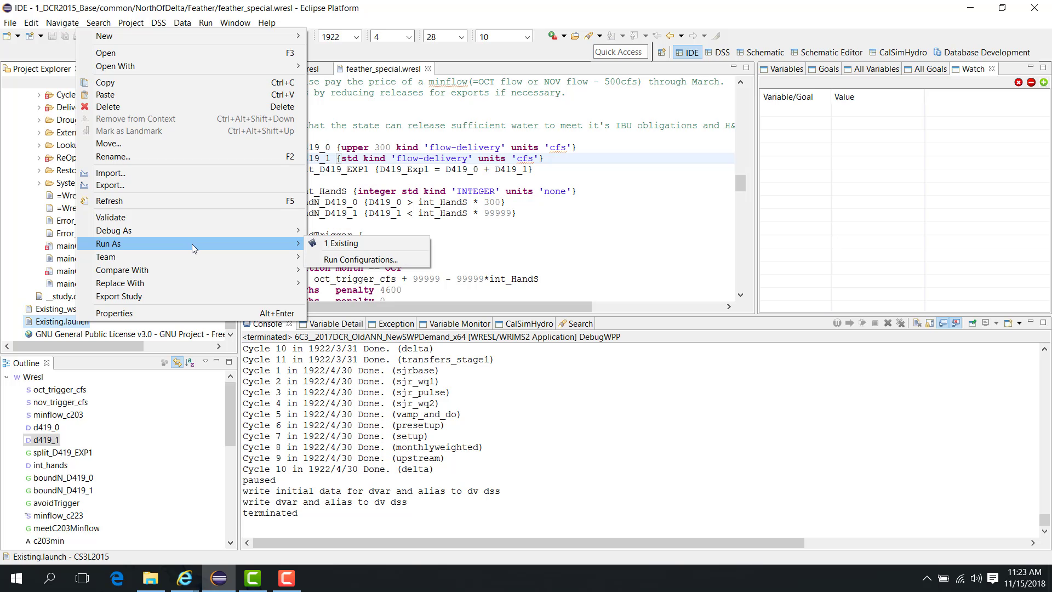
Task: Open the Action Center notification icon
Action: coord(993,578)
